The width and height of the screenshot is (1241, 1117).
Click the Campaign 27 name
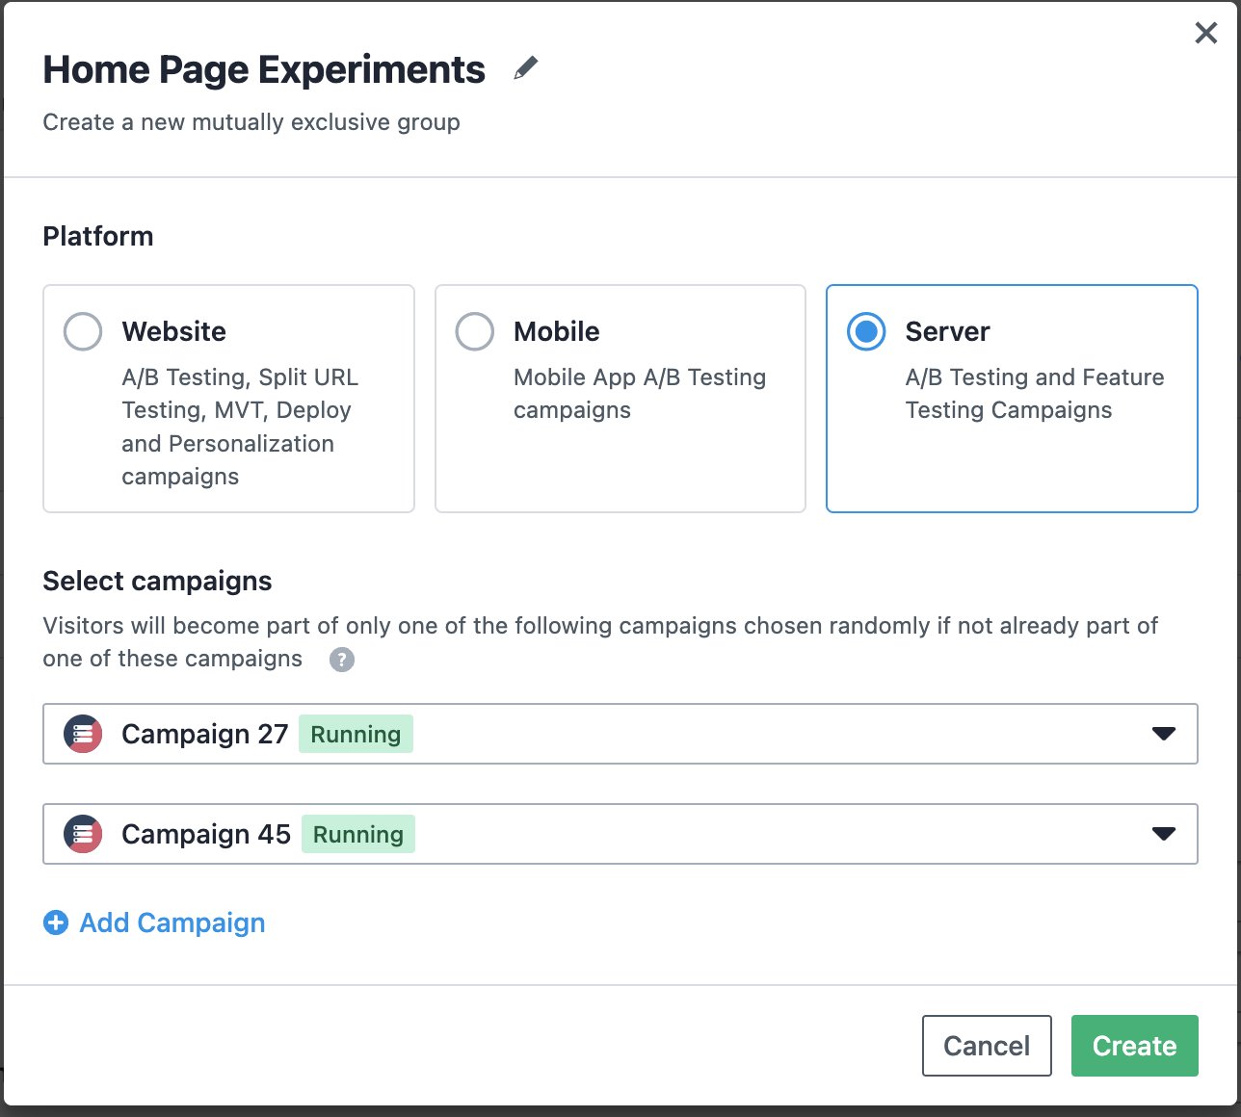pyautogui.click(x=205, y=734)
